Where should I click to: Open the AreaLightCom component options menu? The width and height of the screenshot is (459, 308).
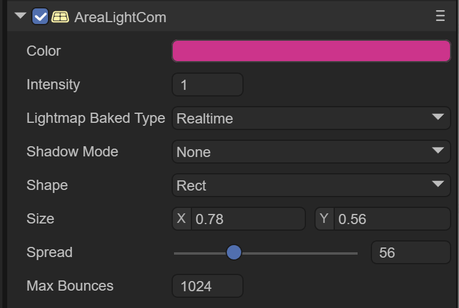tap(440, 16)
